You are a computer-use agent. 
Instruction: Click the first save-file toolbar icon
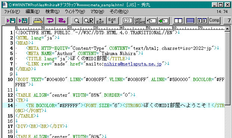pyautogui.click(x=11, y=21)
